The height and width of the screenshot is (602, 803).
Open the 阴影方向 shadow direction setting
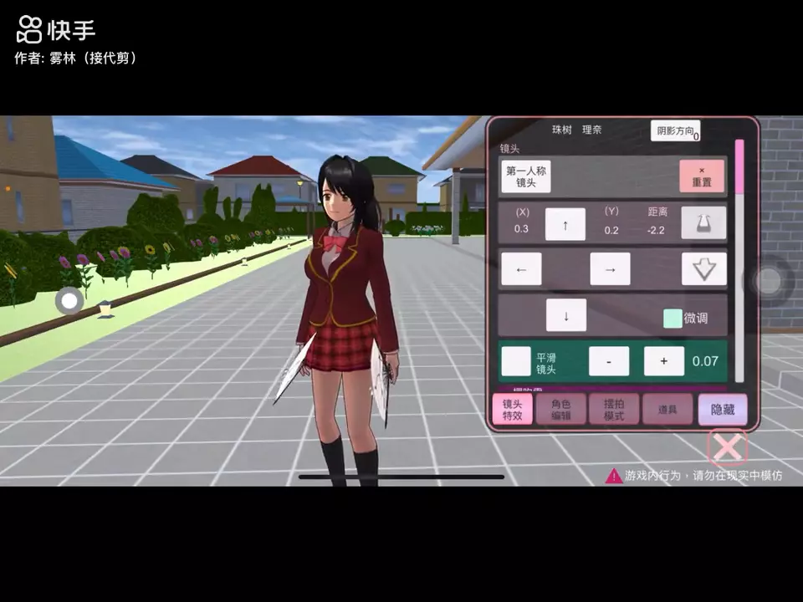(676, 130)
